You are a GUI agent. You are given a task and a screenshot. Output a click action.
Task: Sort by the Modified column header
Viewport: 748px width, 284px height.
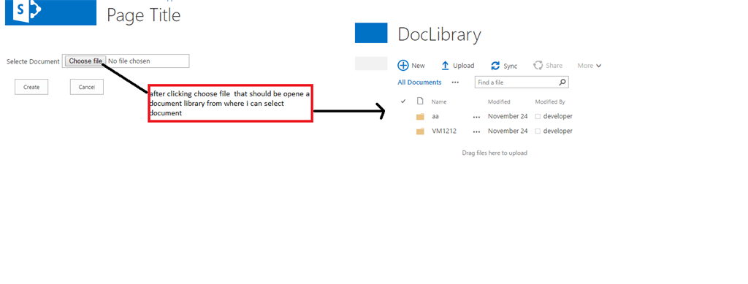click(499, 101)
